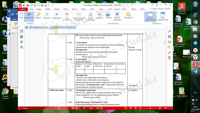The height and width of the screenshot is (113, 200).
Task: Expand the Масштаб zoom dropdown
Action: (47, 15)
